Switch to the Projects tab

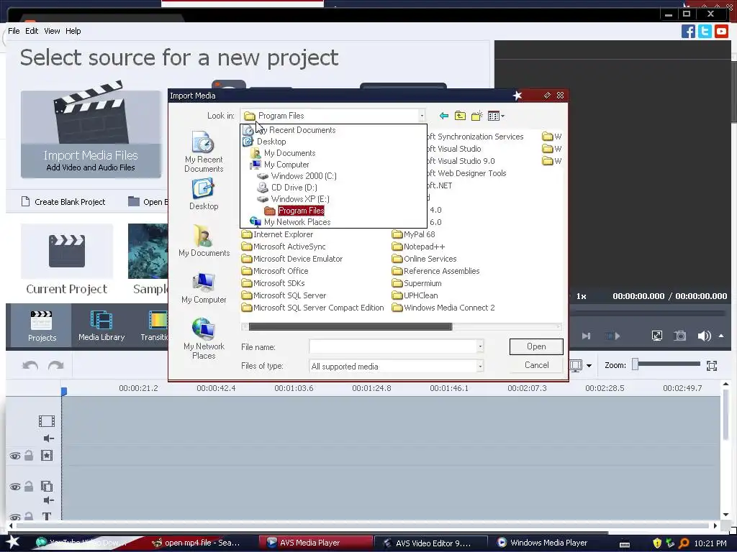pyautogui.click(x=42, y=326)
